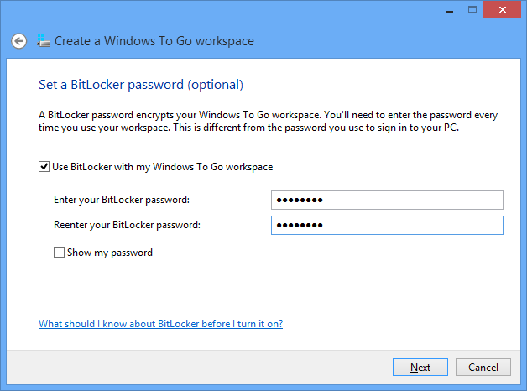Go back using the circular arrow button
Viewport: 527px width, 391px height.
(x=18, y=41)
